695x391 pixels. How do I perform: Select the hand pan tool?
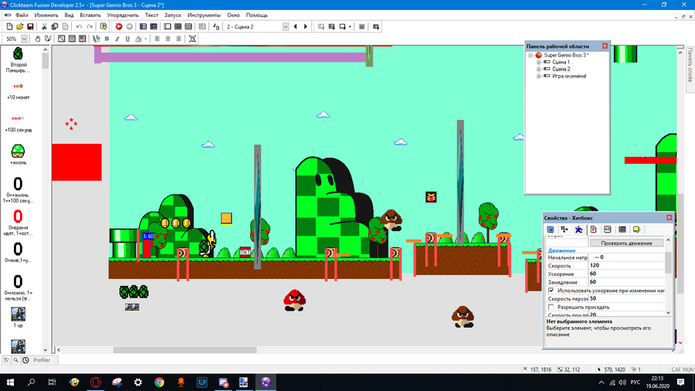tap(37, 39)
